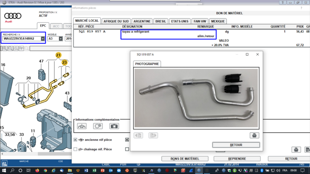Click the zoom in magnifier icon
310x174 pixels.
(x=5, y=48)
